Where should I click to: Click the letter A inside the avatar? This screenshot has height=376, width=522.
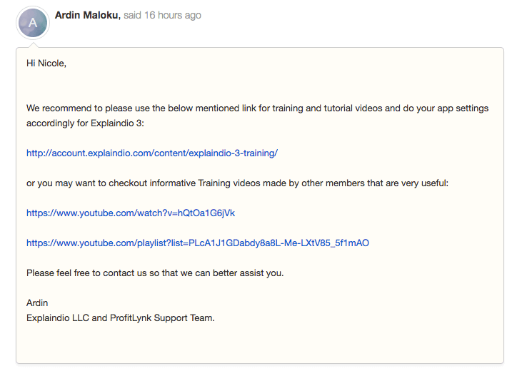[x=33, y=23]
